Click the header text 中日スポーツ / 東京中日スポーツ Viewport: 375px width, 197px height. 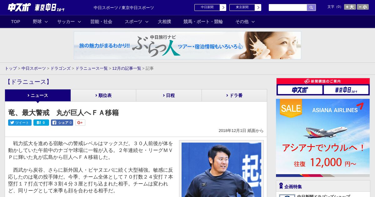pyautogui.click(x=124, y=8)
